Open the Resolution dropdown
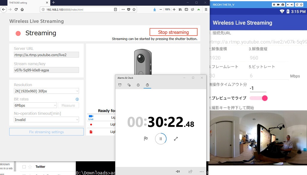 [x=46, y=91]
